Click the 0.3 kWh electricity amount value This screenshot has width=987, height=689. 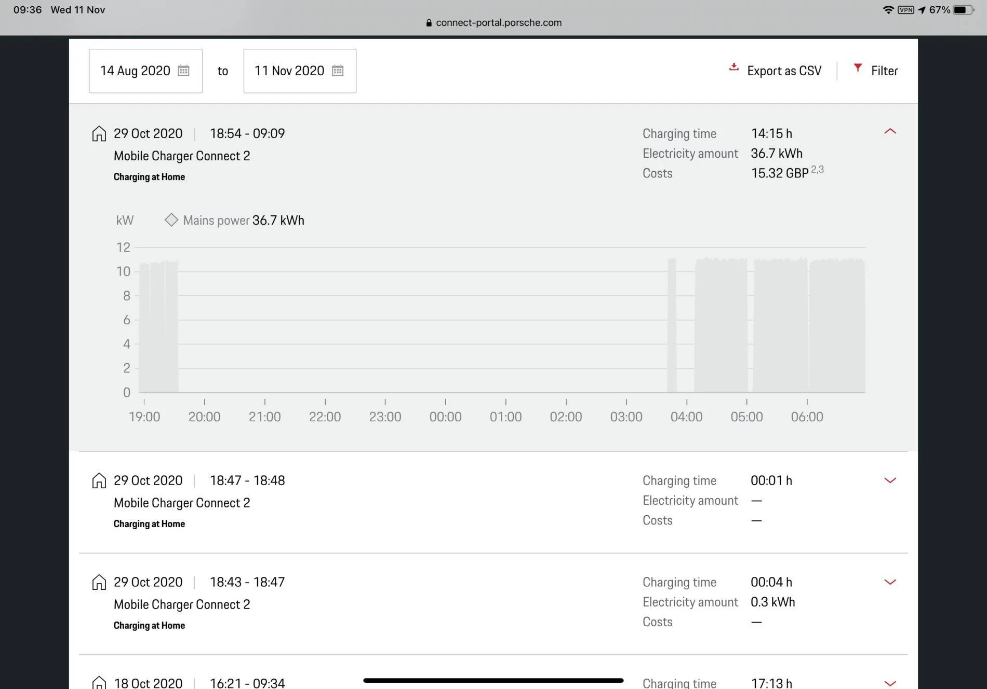coord(773,602)
